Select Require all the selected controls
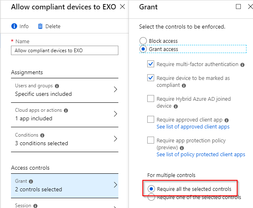This screenshot has height=208, width=253. [x=151, y=189]
